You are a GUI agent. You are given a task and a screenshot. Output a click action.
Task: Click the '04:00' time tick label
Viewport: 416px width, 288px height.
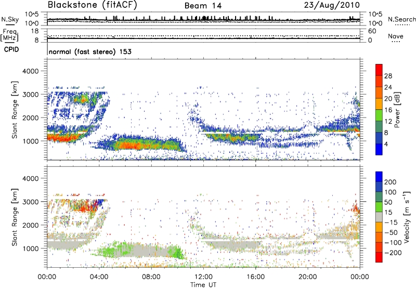click(99, 277)
